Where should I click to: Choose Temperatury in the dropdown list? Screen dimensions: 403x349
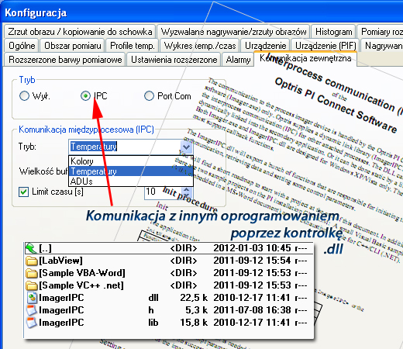(131, 171)
